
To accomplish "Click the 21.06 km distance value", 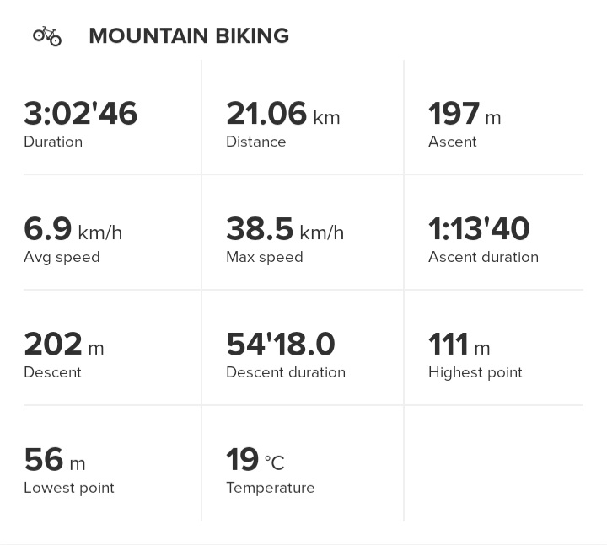I will point(283,114).
